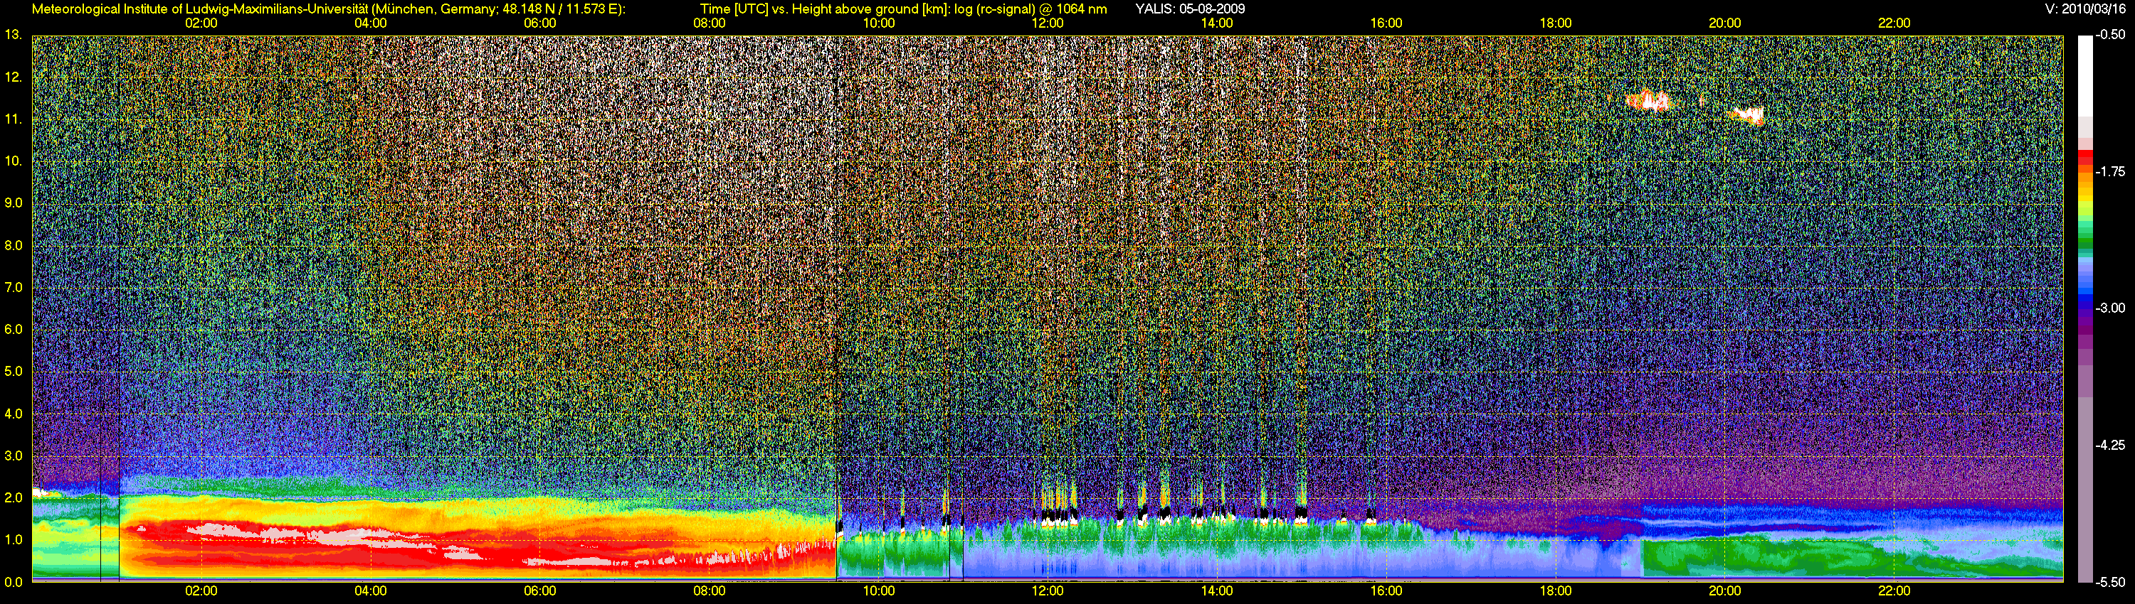
Task: Click the 0.0 km height axis label
Action: [14, 582]
